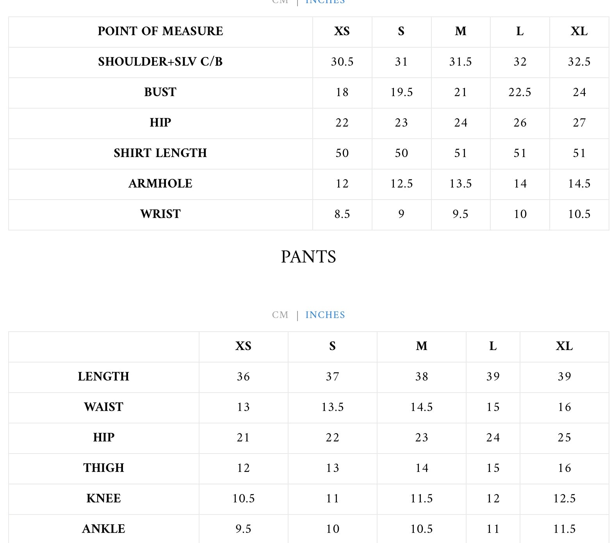
Task: Click the XL header in pants table
Action: click(564, 346)
